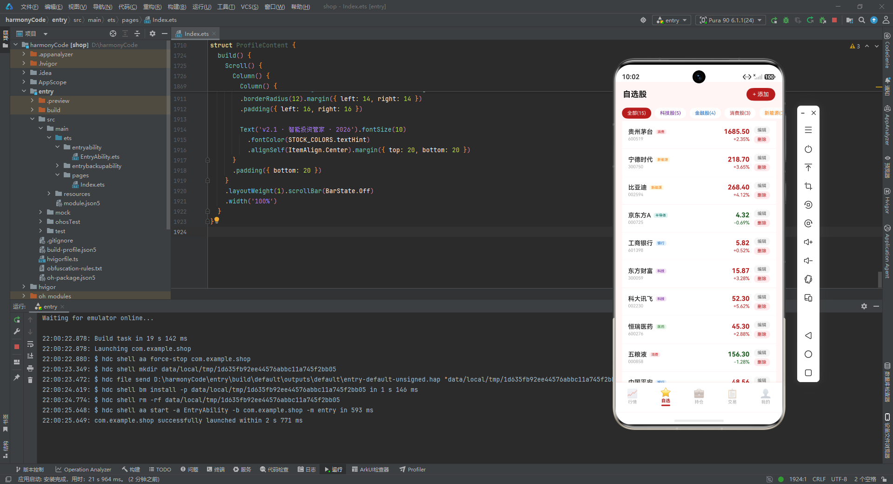Stop the running app in top toolbar
The image size is (893, 484).
point(834,20)
